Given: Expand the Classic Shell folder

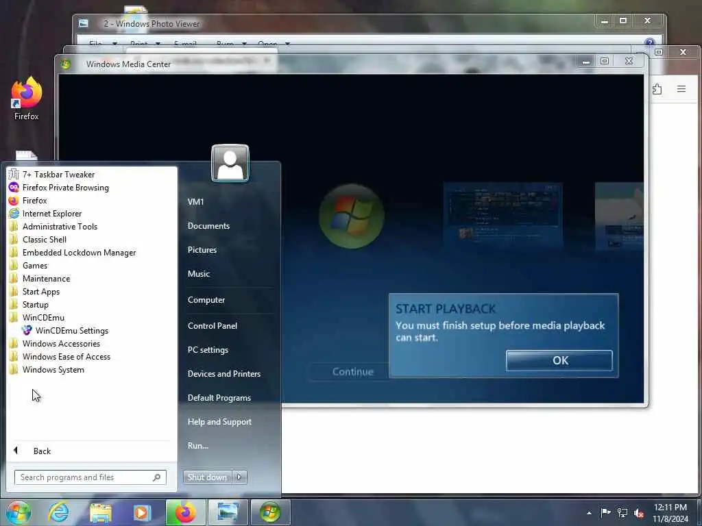Looking at the screenshot, I should (38, 239).
